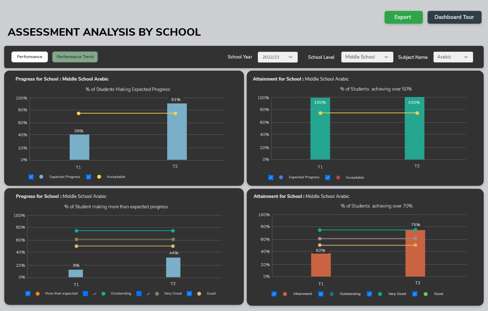
Task: Click the '% of Students Making Expected Progress' title
Action: pos(128,89)
